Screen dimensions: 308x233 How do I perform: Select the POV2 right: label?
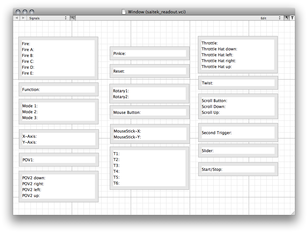pyautogui.click(x=33, y=184)
